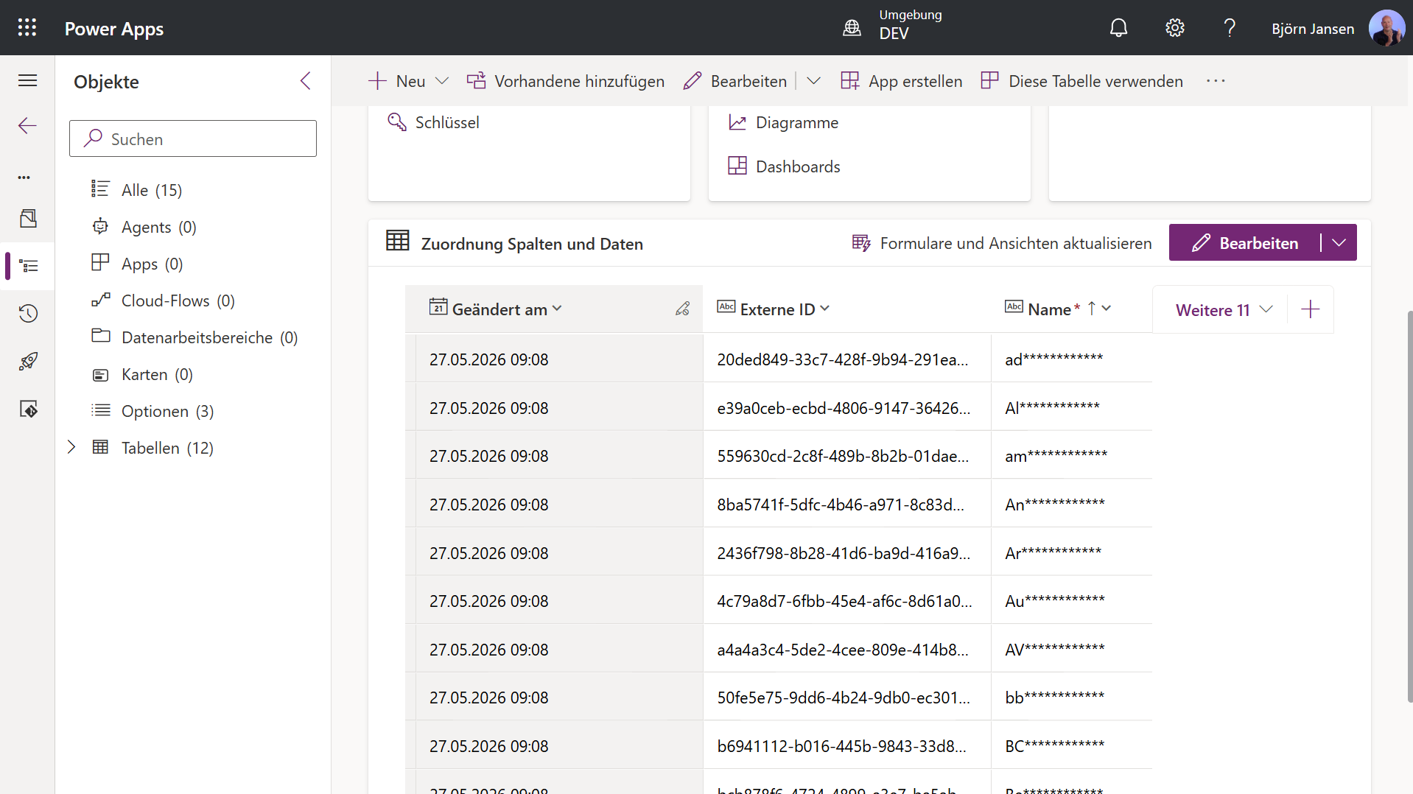This screenshot has width=1413, height=794.
Task: Open the Neu dropdown arrow
Action: pyautogui.click(x=442, y=81)
